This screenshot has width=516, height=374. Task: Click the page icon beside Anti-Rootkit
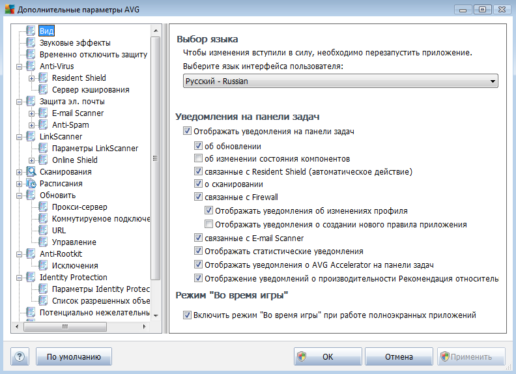(31, 254)
